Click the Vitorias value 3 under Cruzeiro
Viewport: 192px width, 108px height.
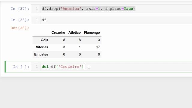click(x=64, y=47)
